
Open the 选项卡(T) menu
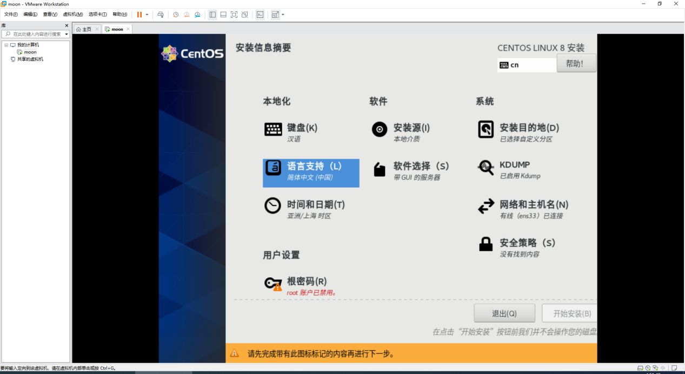[97, 15]
